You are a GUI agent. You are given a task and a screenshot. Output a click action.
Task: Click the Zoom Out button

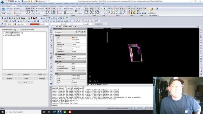click(42, 75)
